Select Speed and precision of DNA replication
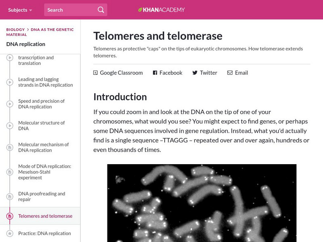Viewport: 323px width, 242px height. pyautogui.click(x=41, y=104)
